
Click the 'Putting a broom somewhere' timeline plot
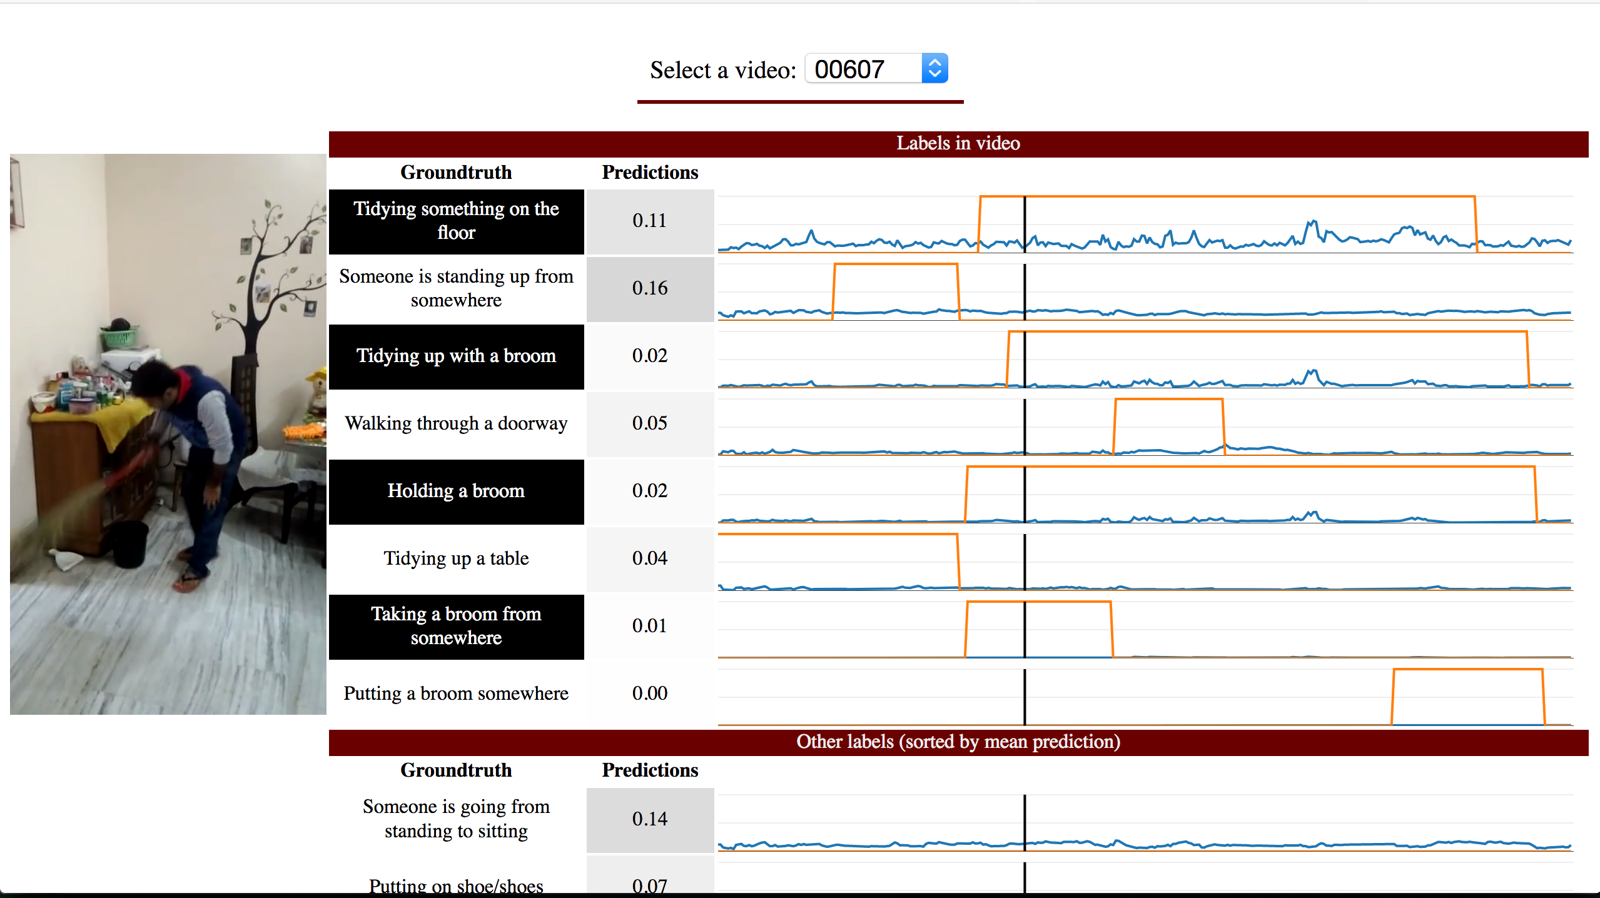[x=1145, y=697]
